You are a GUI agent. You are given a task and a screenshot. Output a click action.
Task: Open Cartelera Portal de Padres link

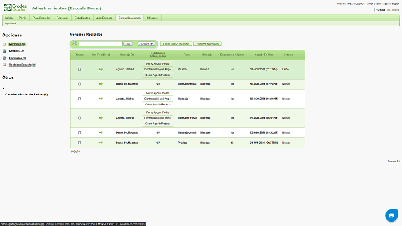26,94
